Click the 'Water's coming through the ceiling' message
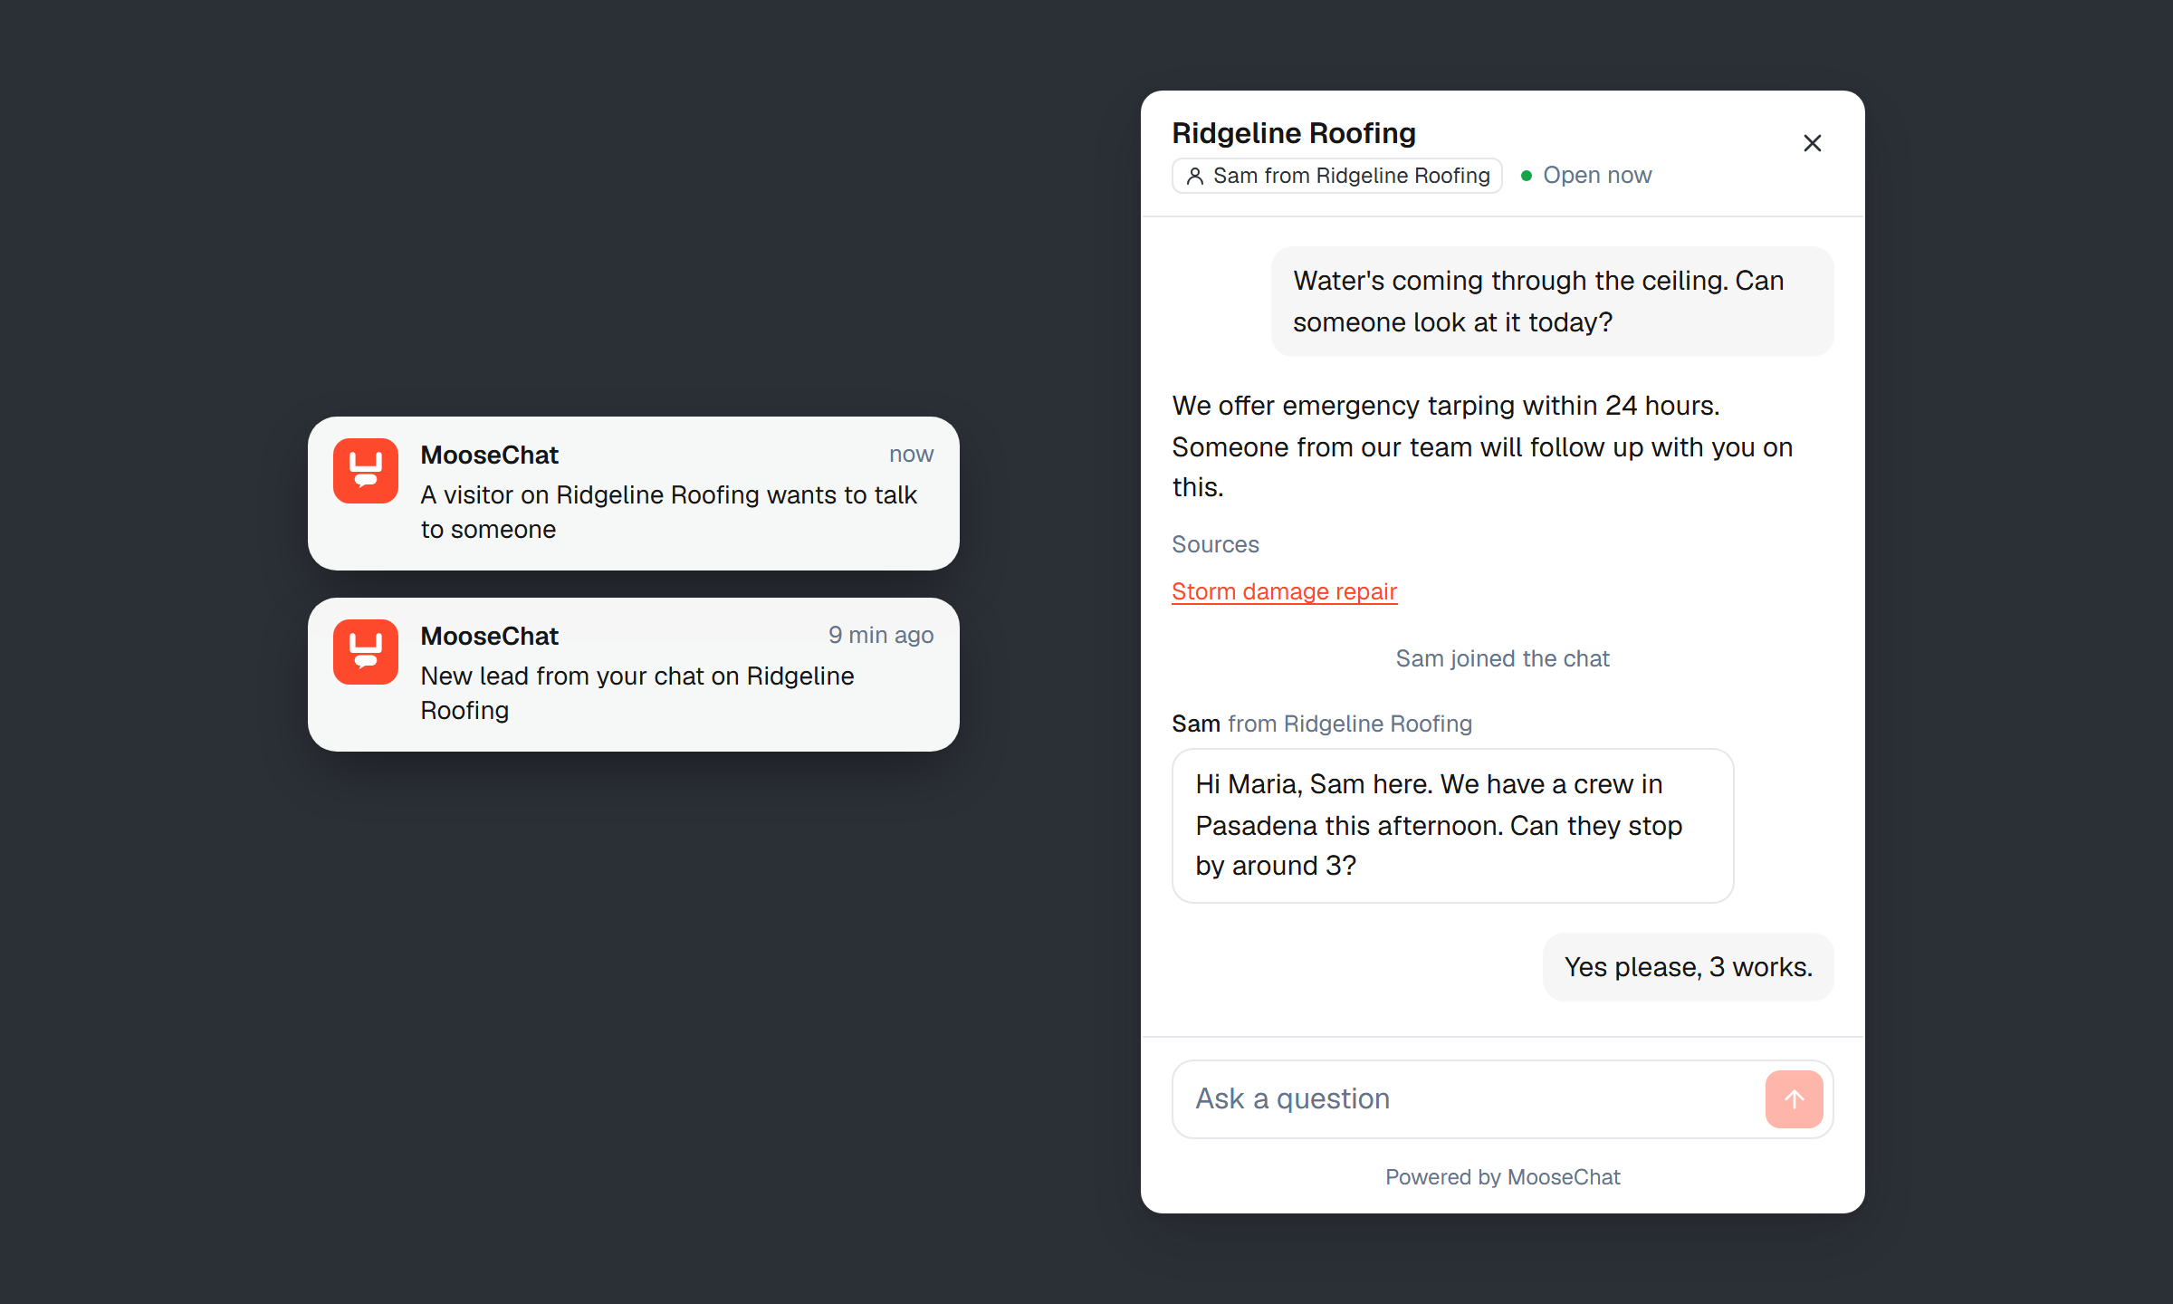 [x=1552, y=302]
